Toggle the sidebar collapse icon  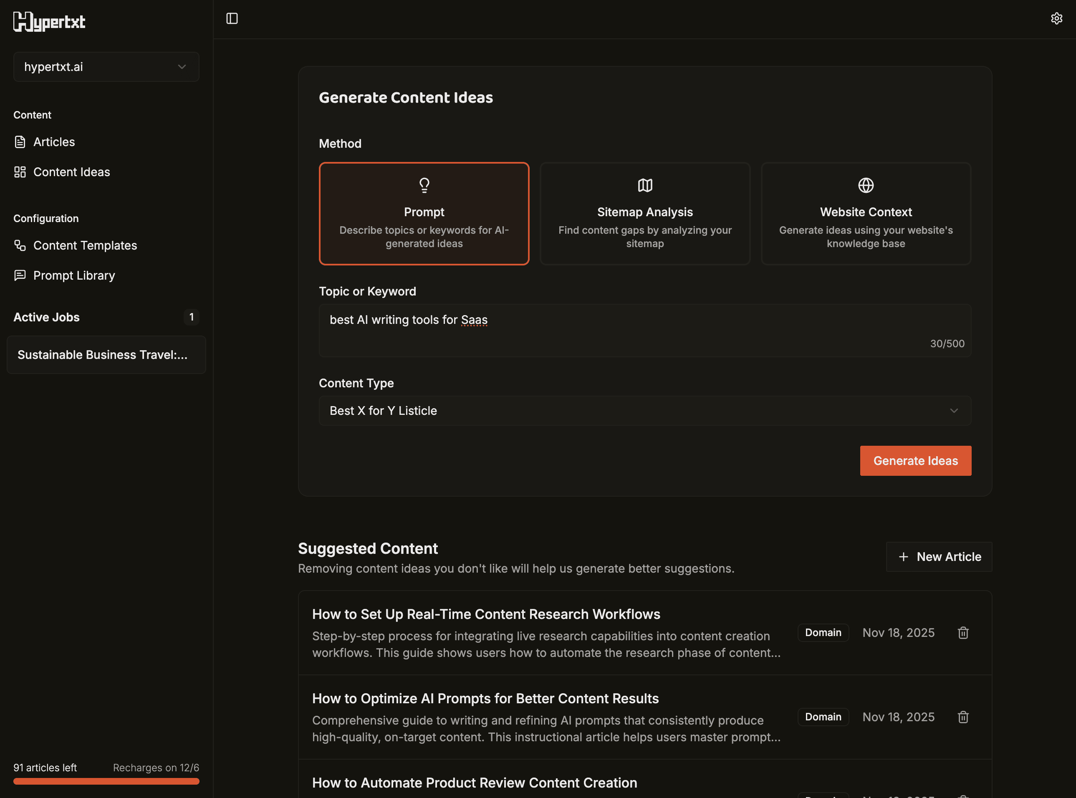click(232, 18)
